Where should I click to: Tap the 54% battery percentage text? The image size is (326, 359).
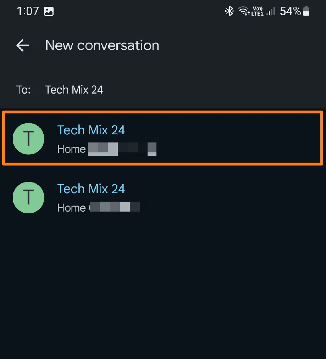pyautogui.click(x=290, y=11)
